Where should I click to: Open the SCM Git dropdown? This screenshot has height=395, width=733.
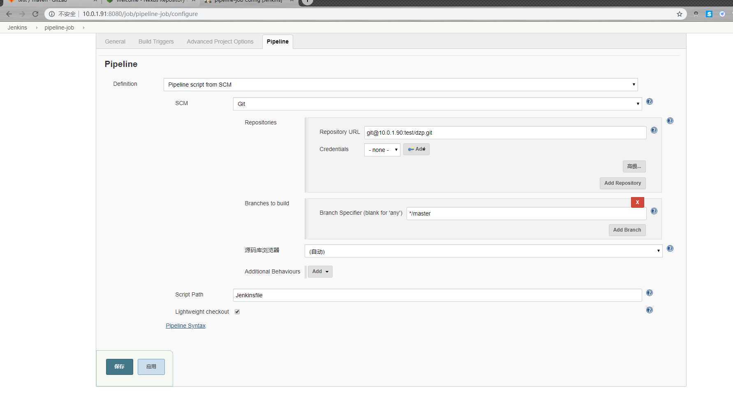(437, 104)
